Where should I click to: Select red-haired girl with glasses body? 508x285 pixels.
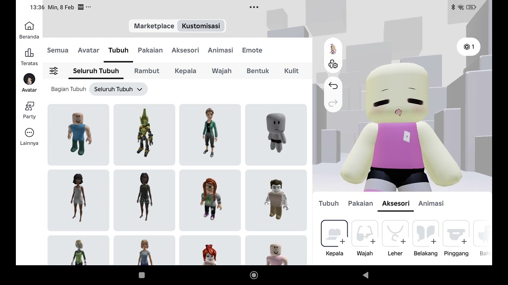tap(210, 200)
